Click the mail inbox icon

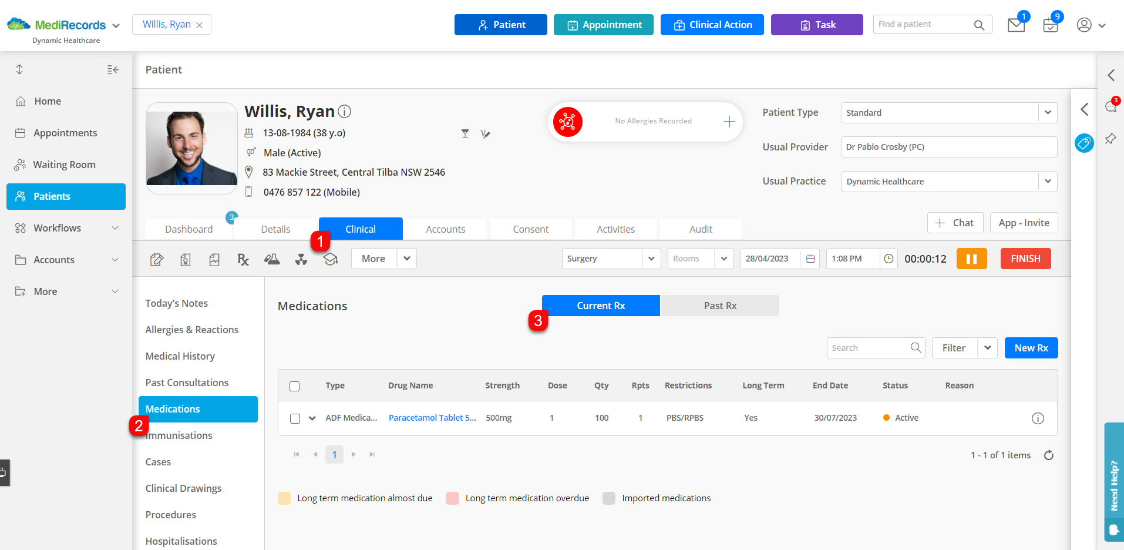1016,25
